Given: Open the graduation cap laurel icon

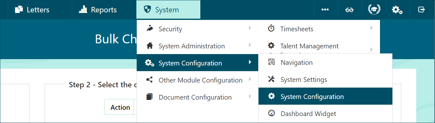Looking at the screenshot, I should tap(374, 9).
